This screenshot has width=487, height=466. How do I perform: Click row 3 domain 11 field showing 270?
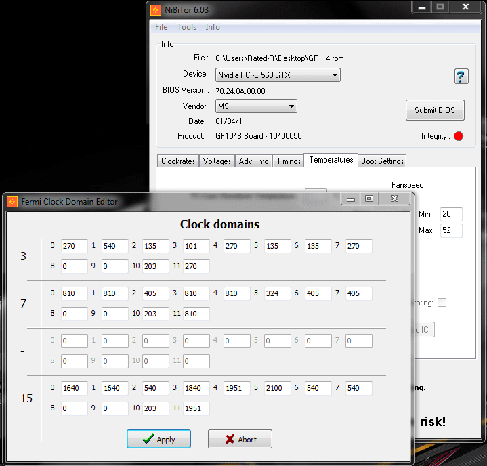click(196, 266)
